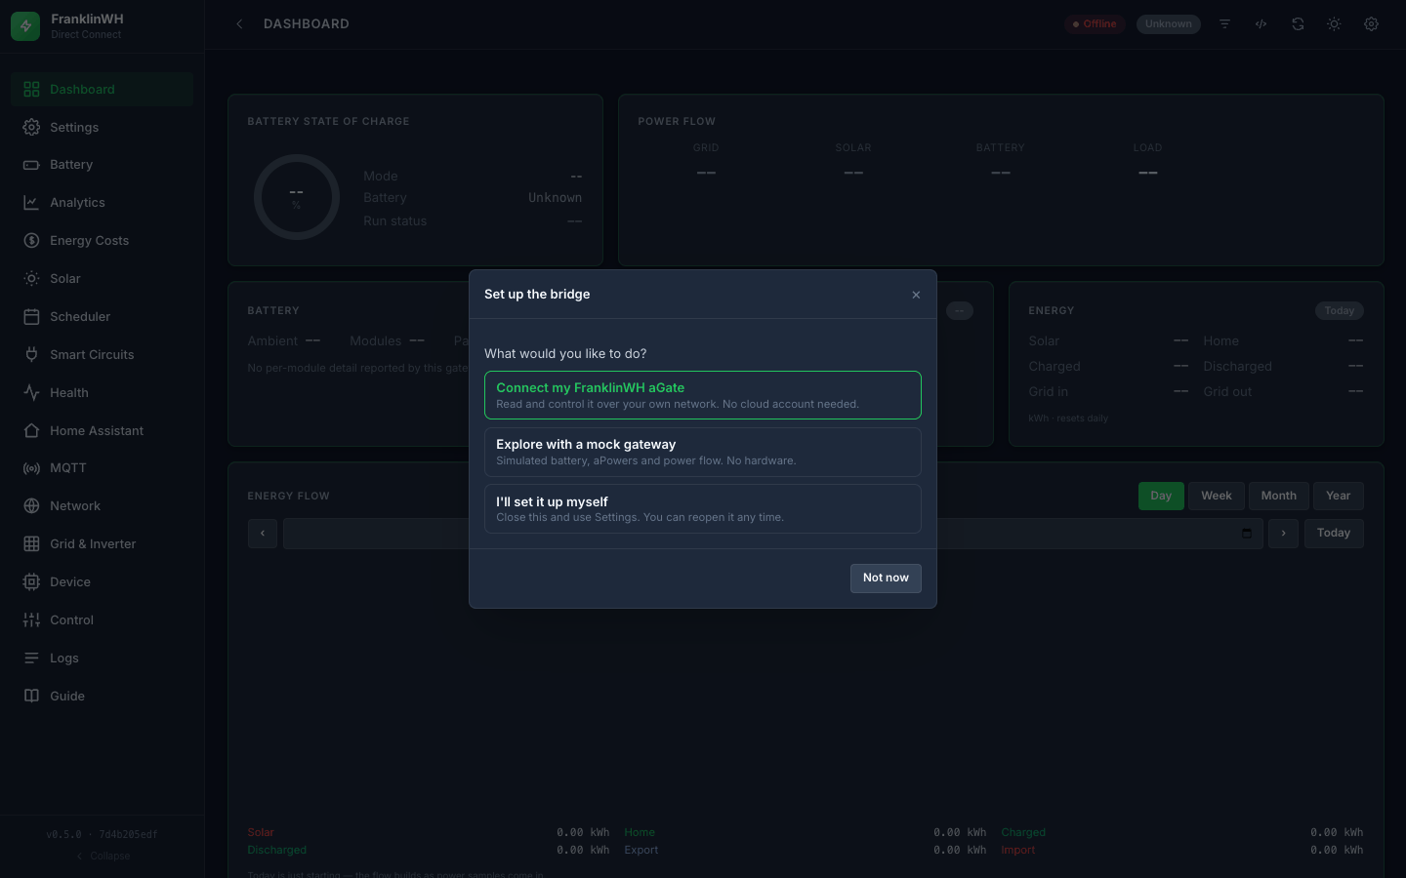Open the Guide book icon
Image resolution: width=1406 pixels, height=878 pixels.
31,697
